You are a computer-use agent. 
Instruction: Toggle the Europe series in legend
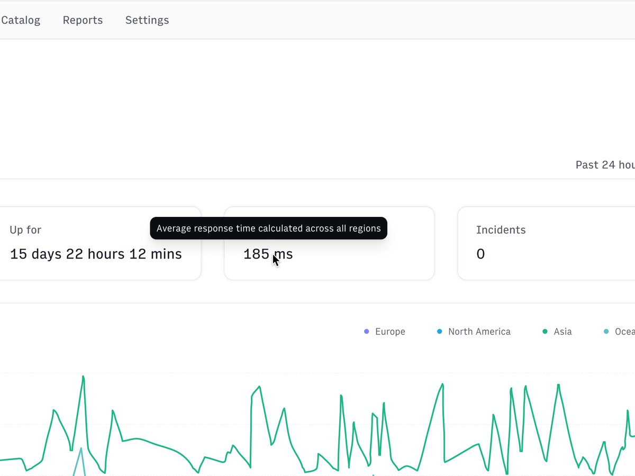click(385, 332)
